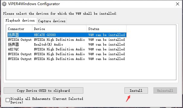Click the status text of Realtek row
The width and height of the screenshot is (183, 108).
[x=106, y=44]
